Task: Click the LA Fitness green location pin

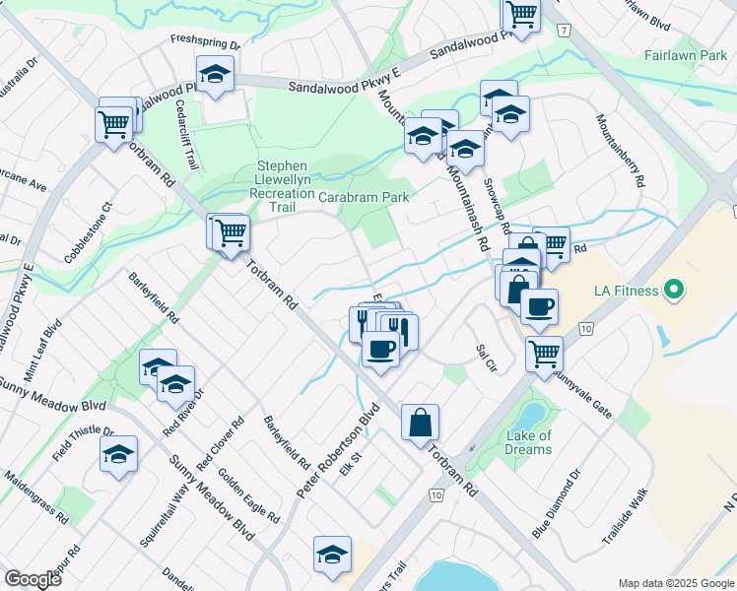Action: click(x=674, y=290)
